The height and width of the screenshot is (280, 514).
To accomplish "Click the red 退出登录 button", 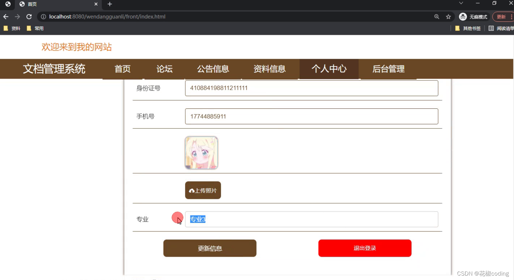I will tap(365, 248).
